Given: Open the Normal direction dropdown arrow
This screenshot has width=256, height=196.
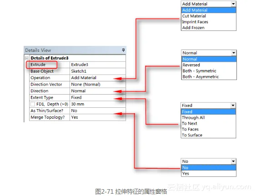Looking at the screenshot, I should pyautogui.click(x=234, y=53).
